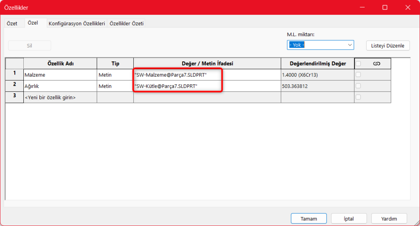Image resolution: width=420 pixels, height=226 pixels.
Task: Select the Malzeme property name cell
Action: pos(60,75)
